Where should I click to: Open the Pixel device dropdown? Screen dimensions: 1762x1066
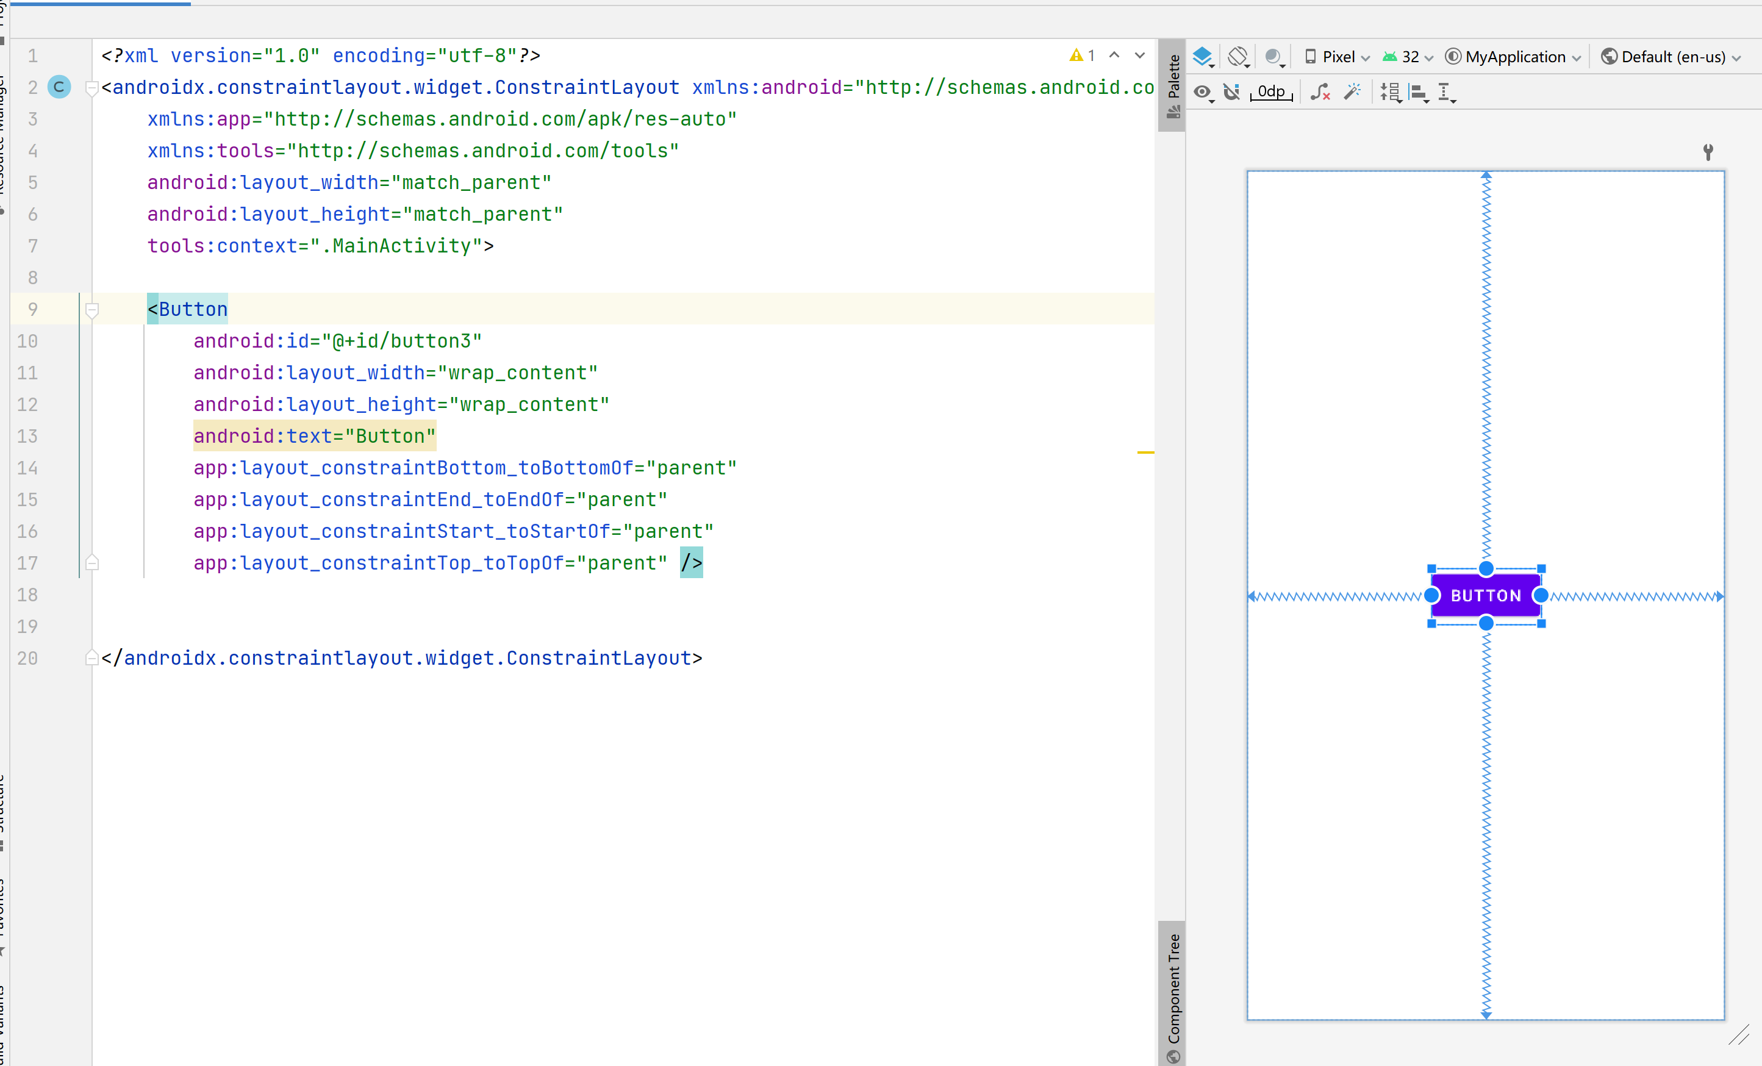coord(1336,57)
